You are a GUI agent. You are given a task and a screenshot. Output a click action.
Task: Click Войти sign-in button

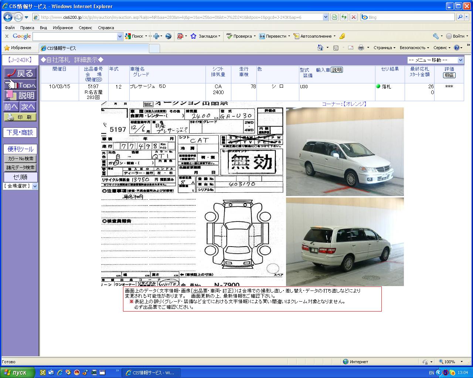click(456, 36)
